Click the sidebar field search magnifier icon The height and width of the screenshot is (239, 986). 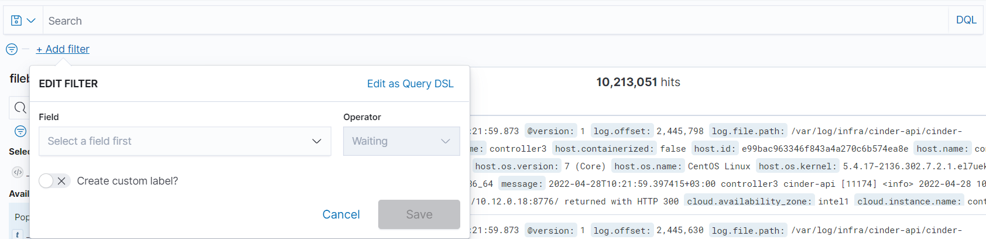(x=20, y=108)
